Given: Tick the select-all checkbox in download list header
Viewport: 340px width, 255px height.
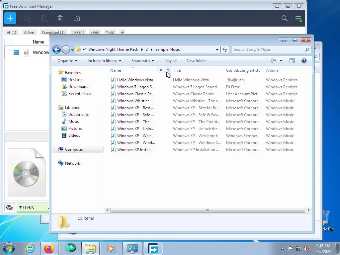Looking at the screenshot, I should pos(9,42).
